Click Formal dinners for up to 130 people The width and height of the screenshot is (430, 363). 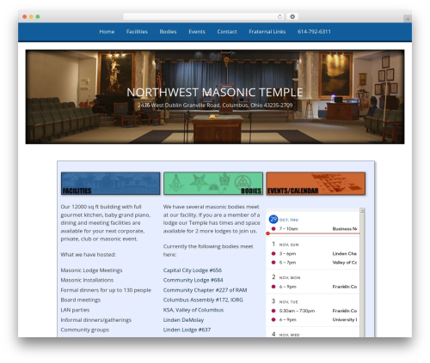(x=106, y=290)
